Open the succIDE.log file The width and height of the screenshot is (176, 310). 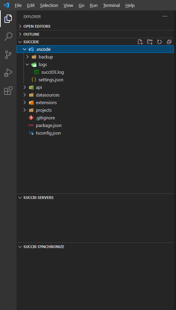point(95,72)
